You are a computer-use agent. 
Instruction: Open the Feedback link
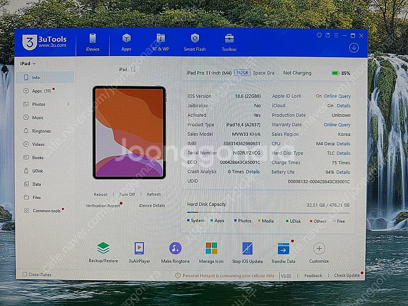pyautogui.click(x=313, y=275)
